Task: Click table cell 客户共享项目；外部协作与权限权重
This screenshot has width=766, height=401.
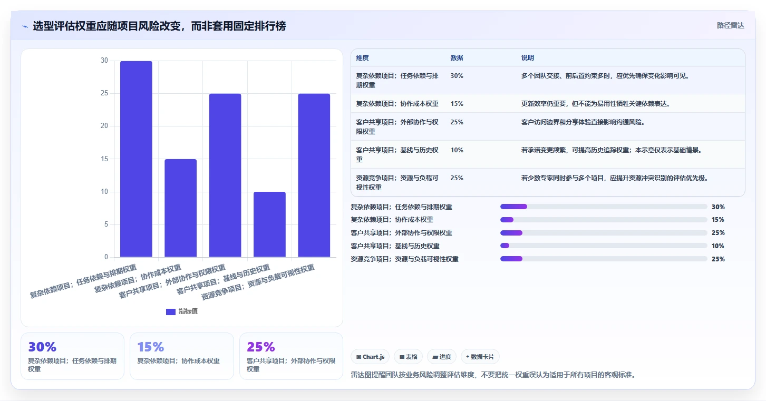Action: [397, 126]
